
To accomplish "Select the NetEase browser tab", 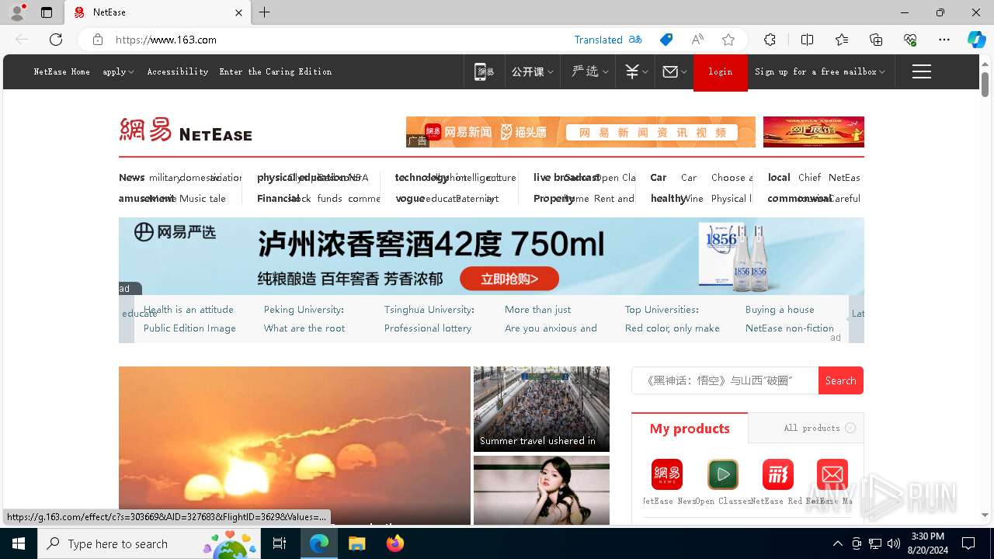I will pyautogui.click(x=158, y=12).
